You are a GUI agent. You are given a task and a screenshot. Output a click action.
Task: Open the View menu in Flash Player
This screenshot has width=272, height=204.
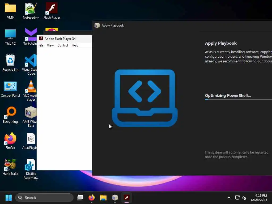pyautogui.click(x=50, y=45)
